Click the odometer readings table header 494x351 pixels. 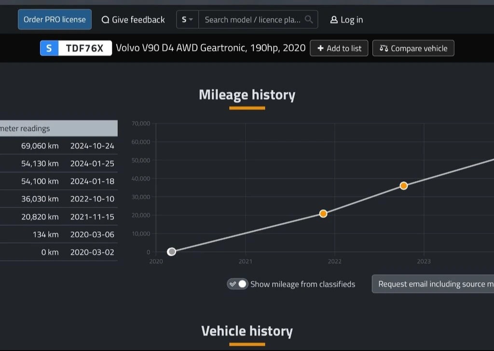(x=58, y=129)
